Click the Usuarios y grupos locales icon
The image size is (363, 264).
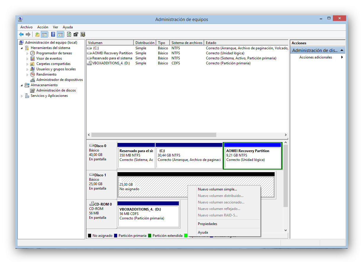pyautogui.click(x=33, y=69)
